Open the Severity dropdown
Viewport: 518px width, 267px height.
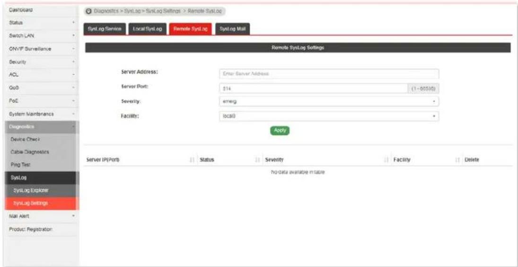pyautogui.click(x=329, y=101)
